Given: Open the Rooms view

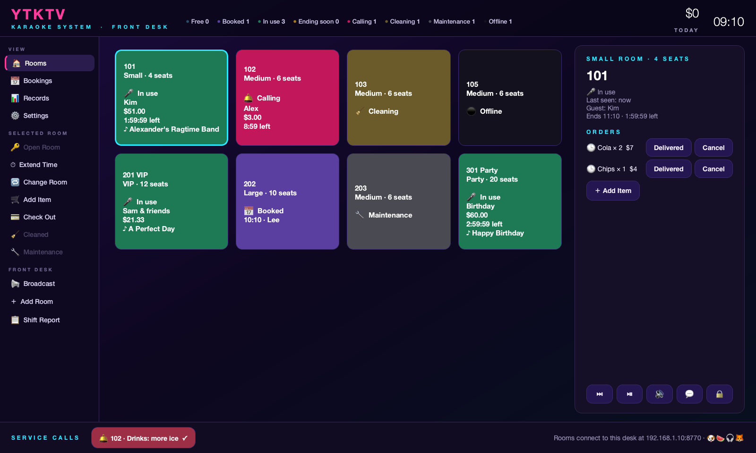Looking at the screenshot, I should click(50, 63).
